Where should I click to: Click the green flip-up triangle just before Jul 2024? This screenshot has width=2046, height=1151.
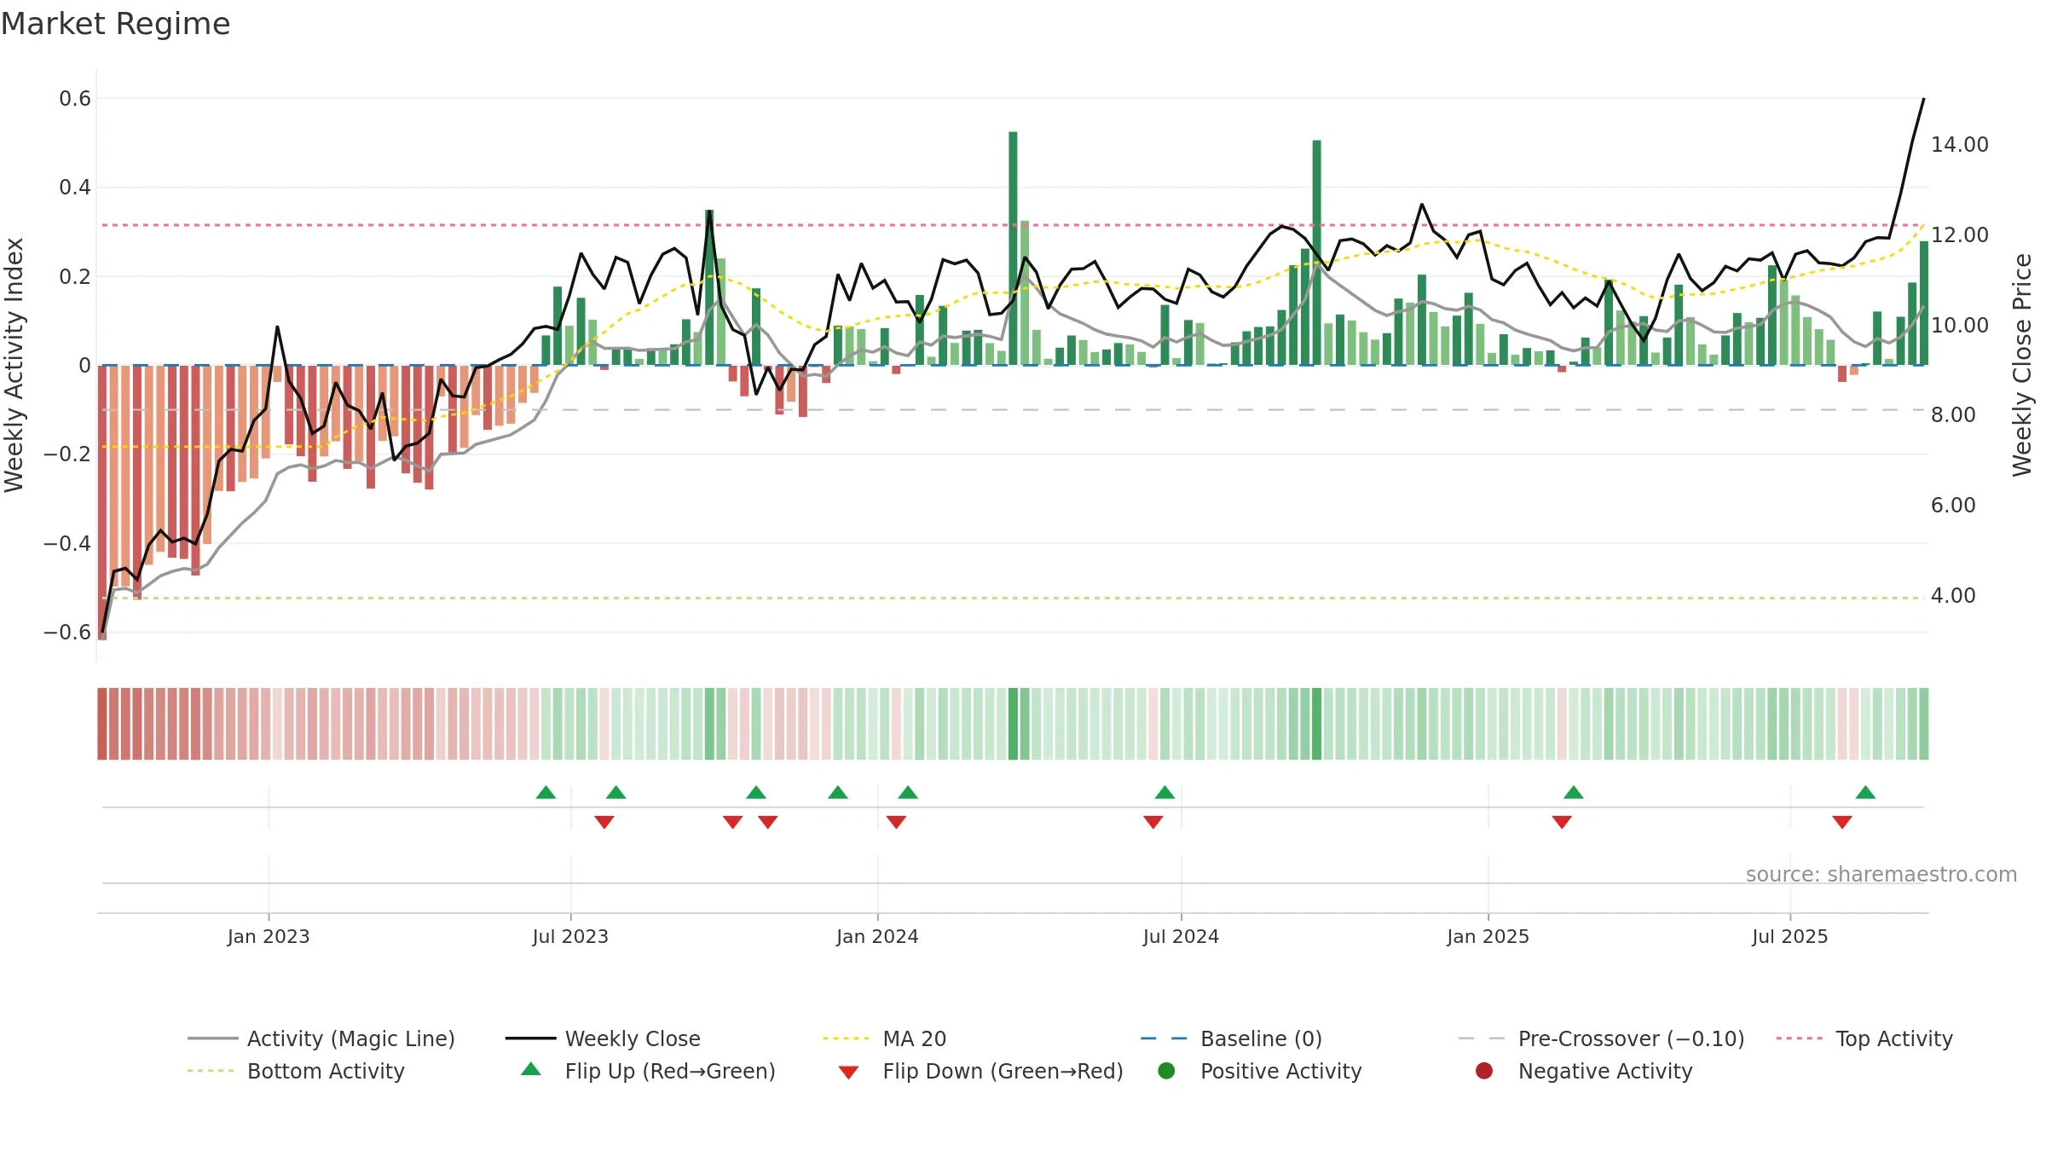(1165, 793)
